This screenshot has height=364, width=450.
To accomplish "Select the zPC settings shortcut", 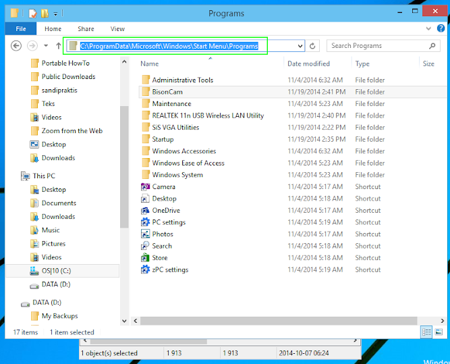I will [x=170, y=269].
